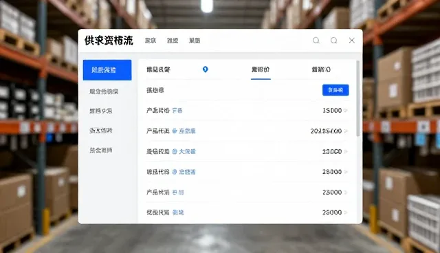Expand the chevron next to 23000
Viewport: 440px width, 253px height.
(346, 192)
